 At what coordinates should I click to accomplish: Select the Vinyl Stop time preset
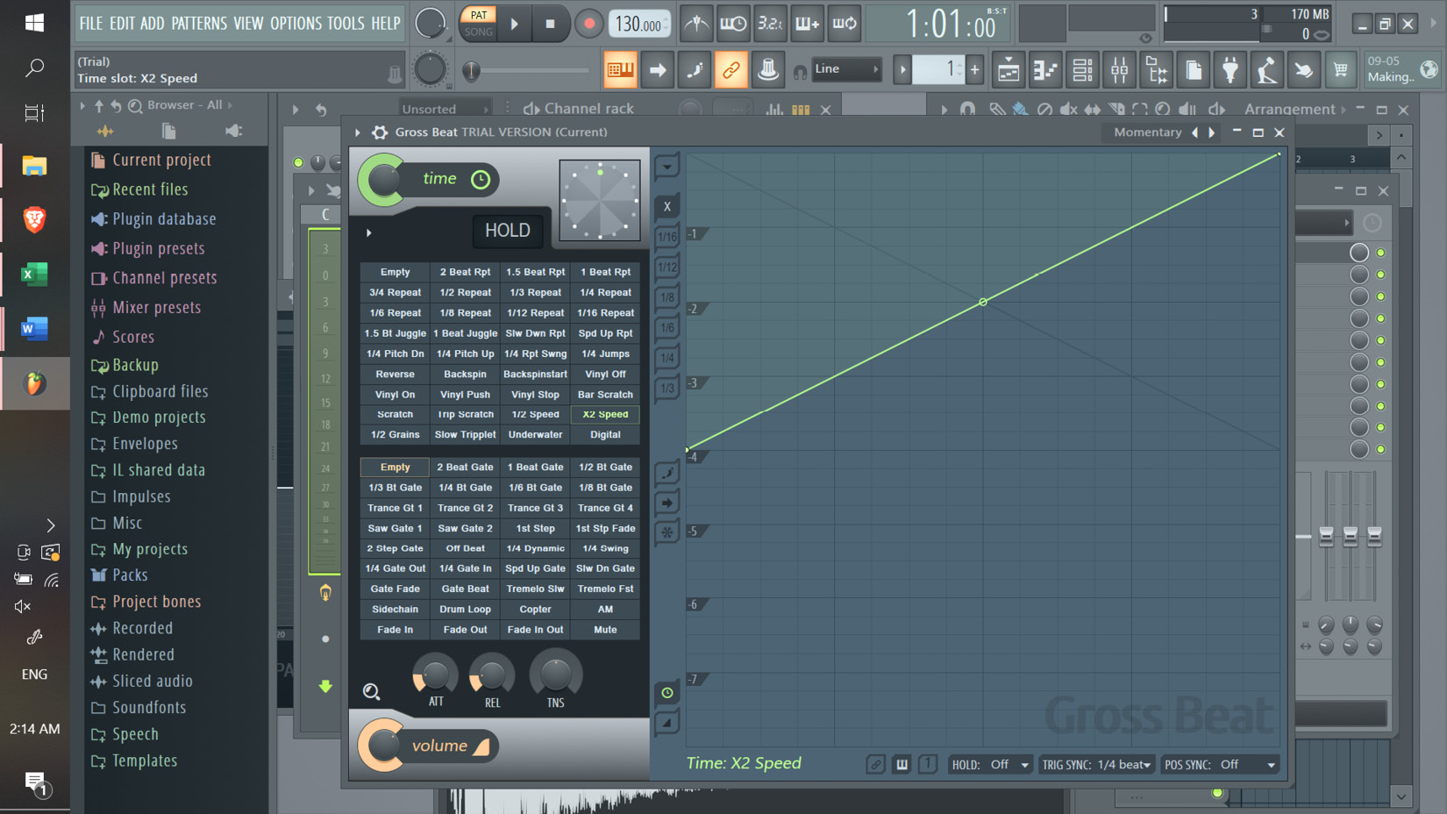(535, 395)
